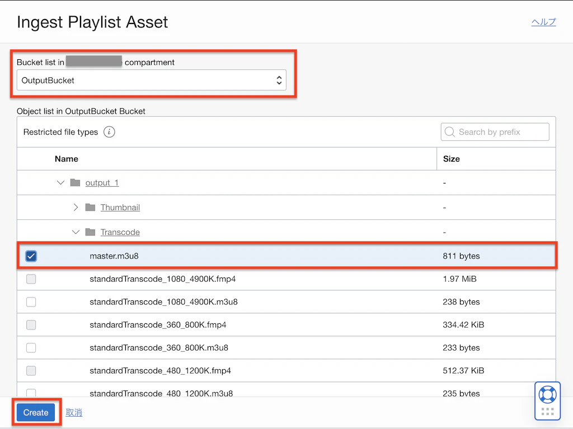
Task: Open the output_1 folder link
Action: (102, 183)
